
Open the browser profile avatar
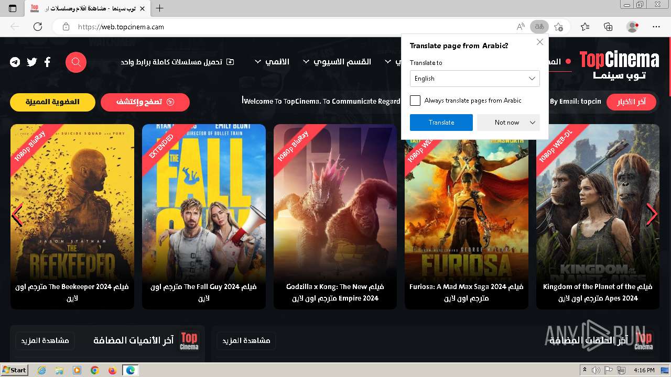tap(633, 27)
